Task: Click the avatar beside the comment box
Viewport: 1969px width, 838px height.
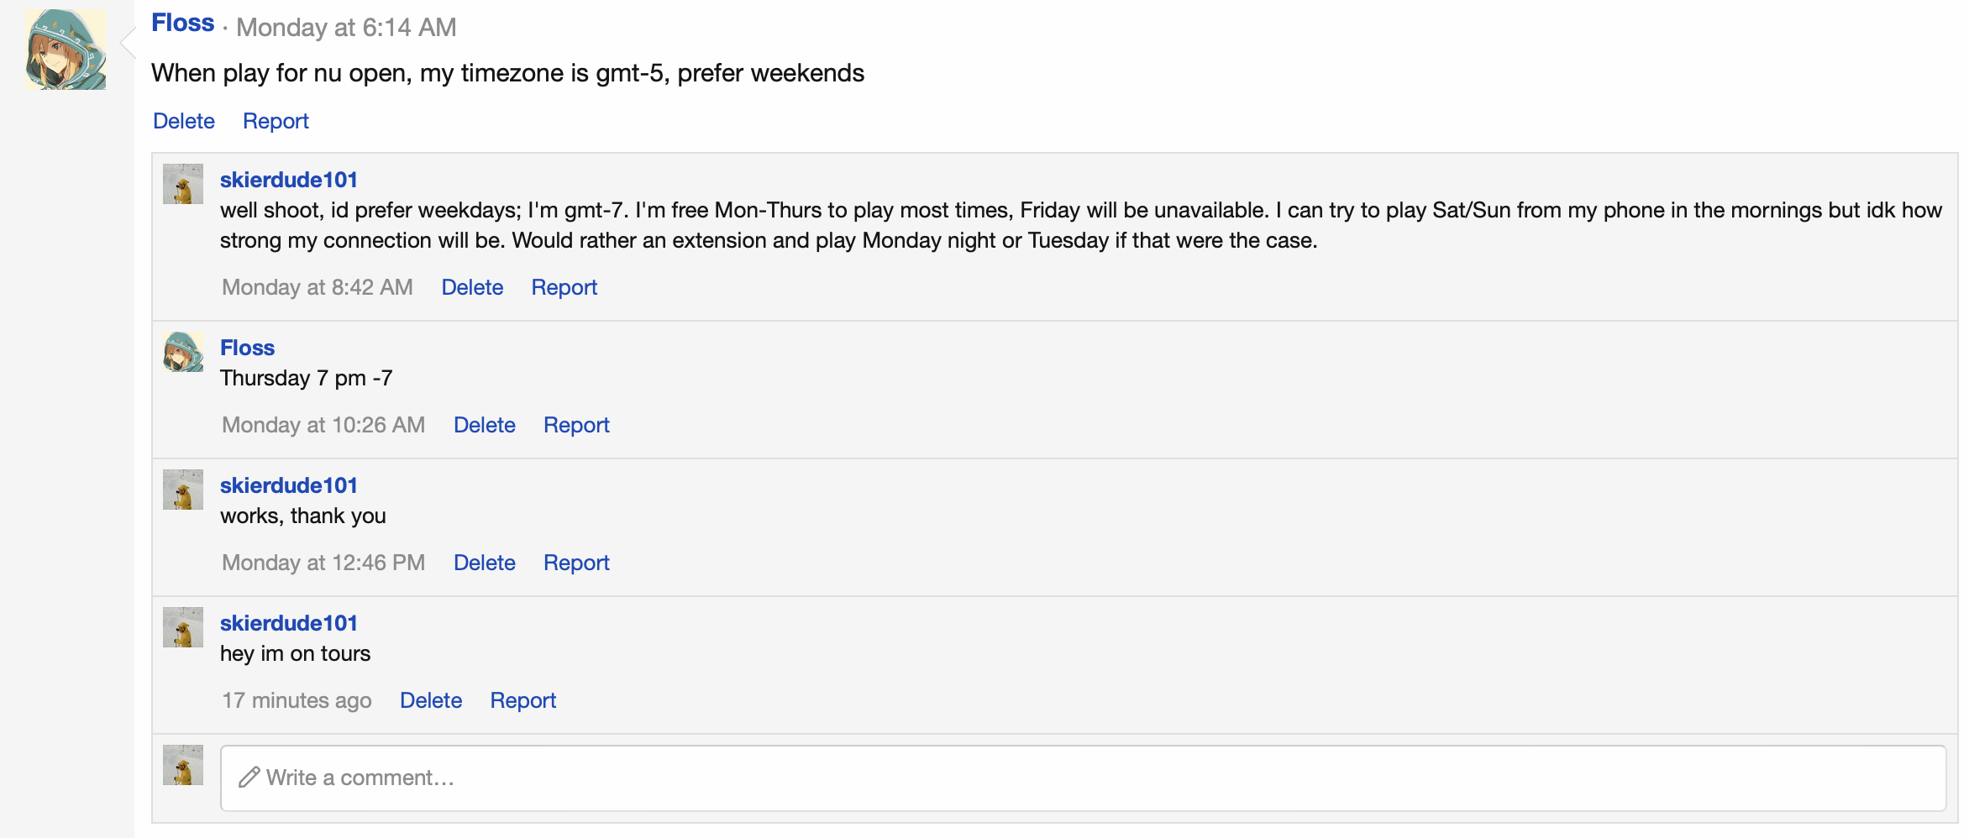Action: coord(183,765)
